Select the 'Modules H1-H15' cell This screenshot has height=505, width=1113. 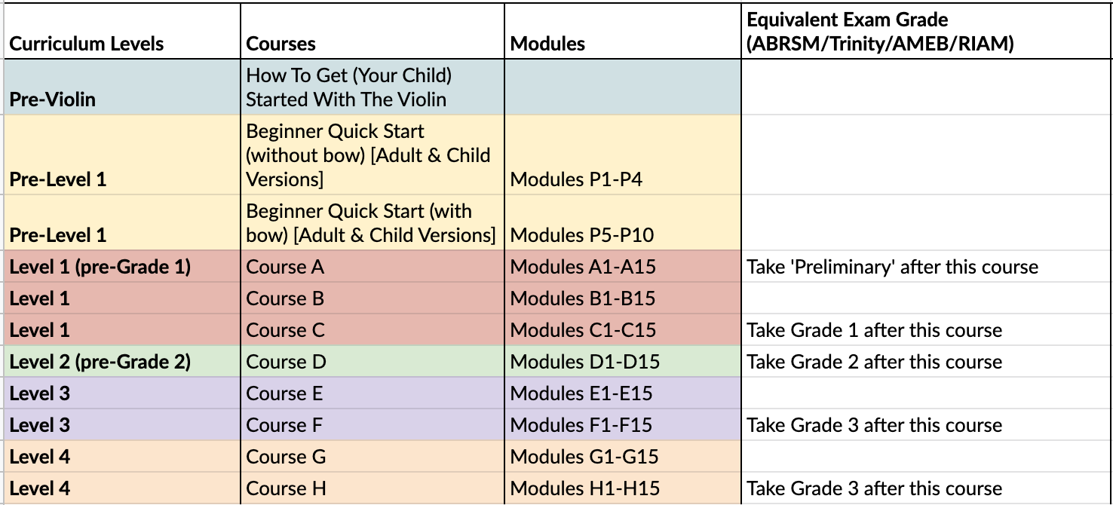coord(623,488)
